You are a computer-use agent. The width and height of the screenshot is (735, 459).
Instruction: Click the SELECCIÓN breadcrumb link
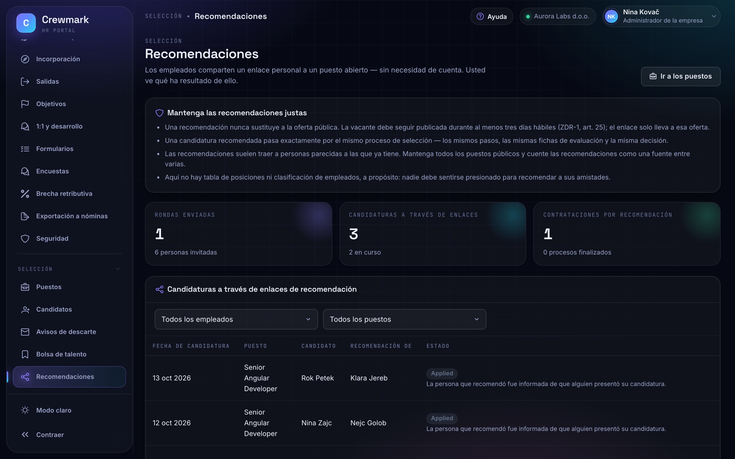click(163, 16)
